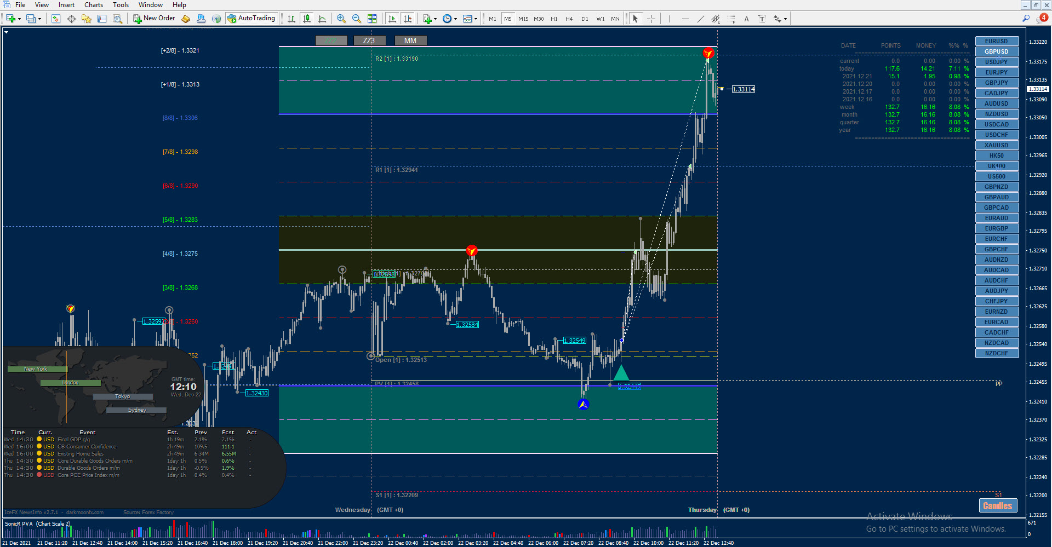1052x547 pixels.
Task: Toggle AutoTrading on or off
Action: click(x=251, y=19)
